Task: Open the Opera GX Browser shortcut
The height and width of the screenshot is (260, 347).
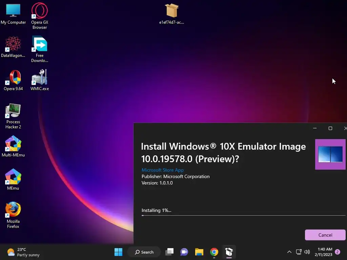Action: [40, 16]
